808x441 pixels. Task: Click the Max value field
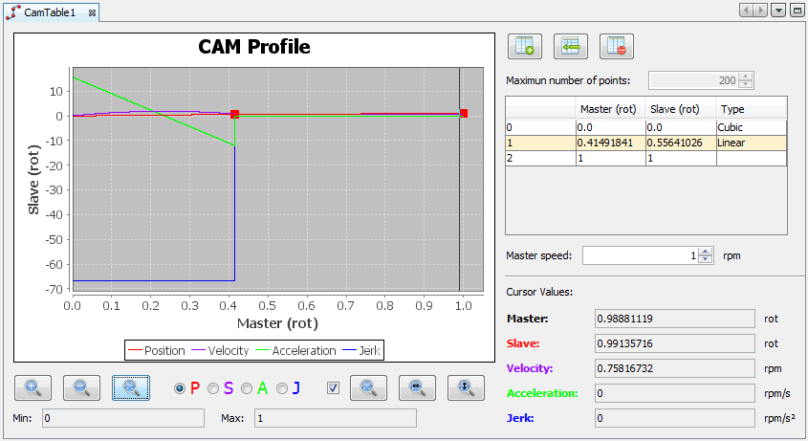point(336,418)
